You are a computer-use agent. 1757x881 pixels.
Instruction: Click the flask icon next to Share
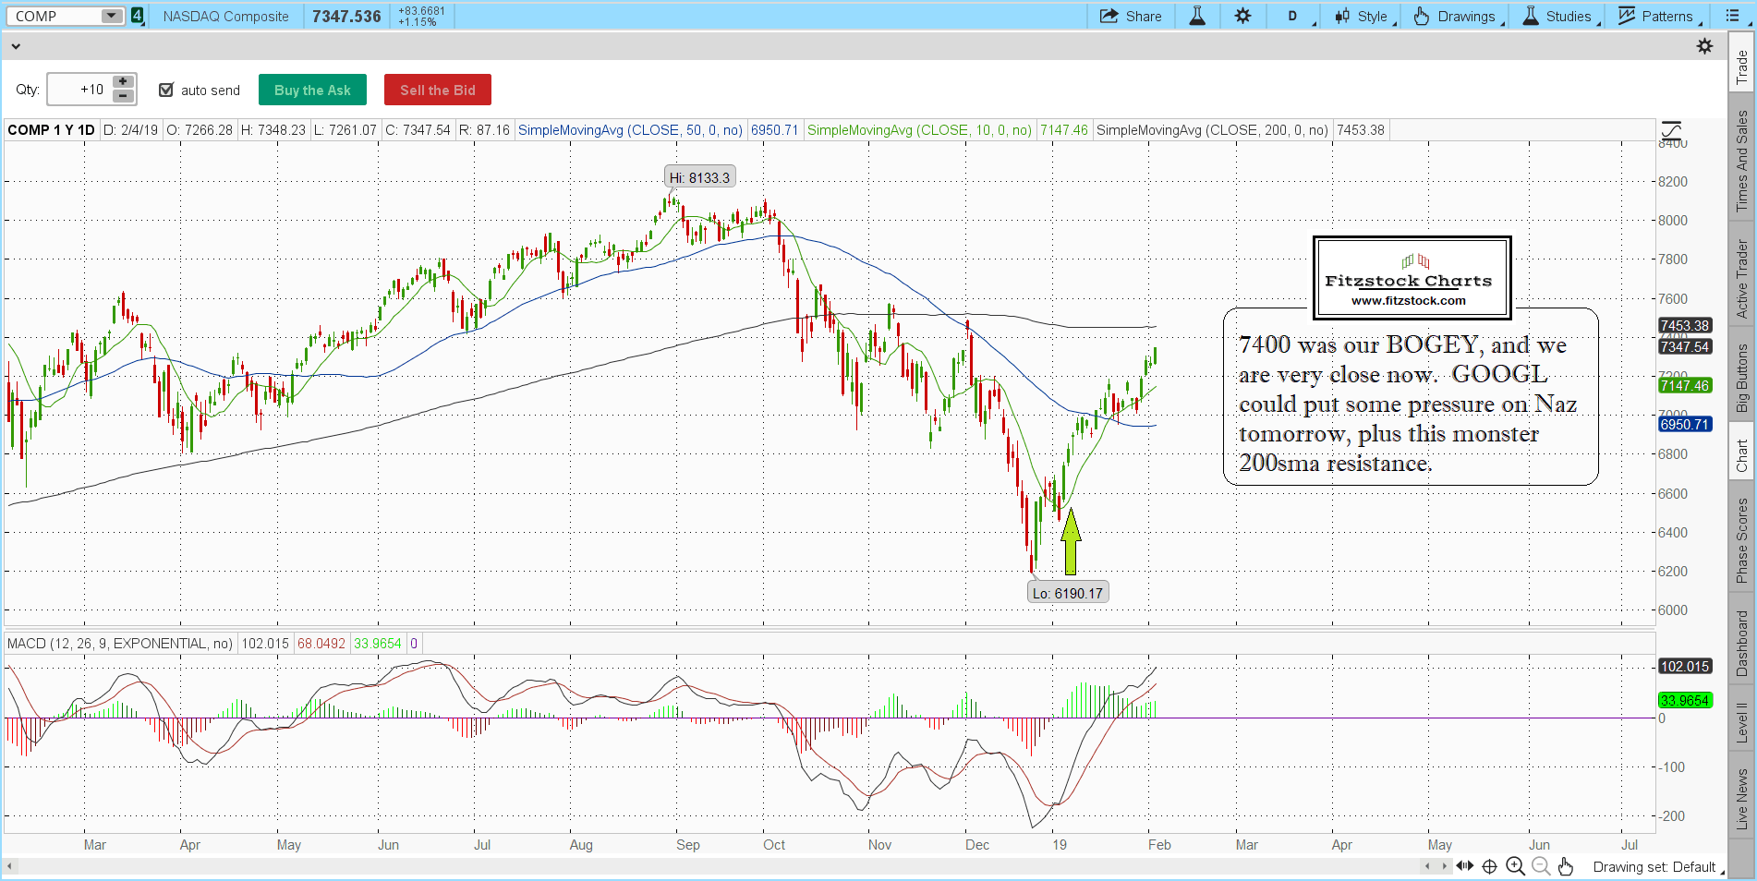1197,17
